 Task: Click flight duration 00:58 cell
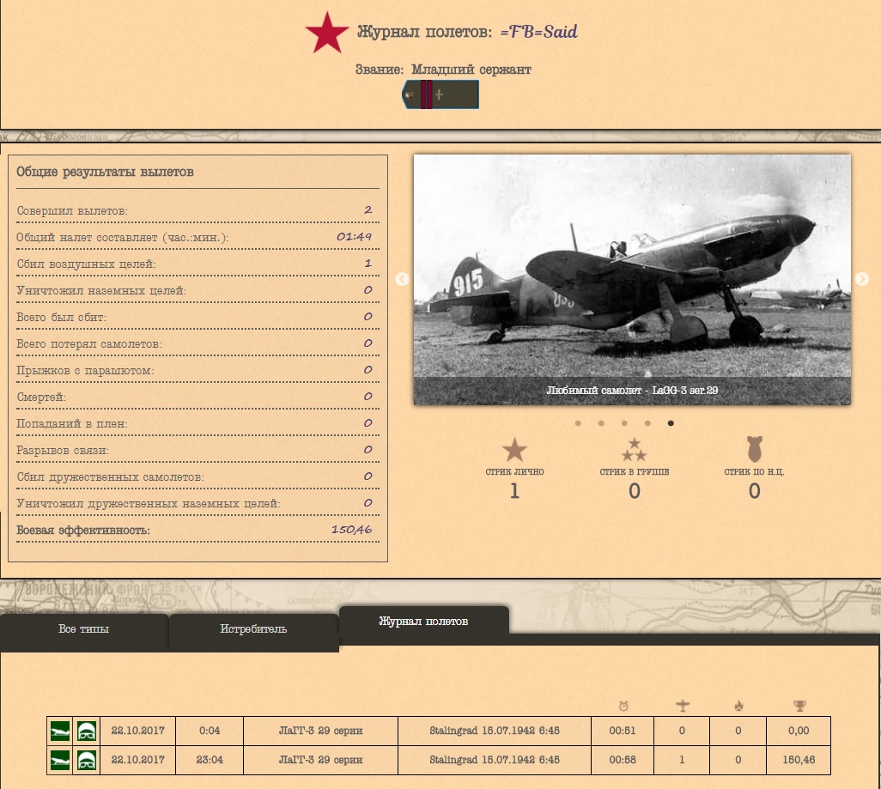[623, 760]
